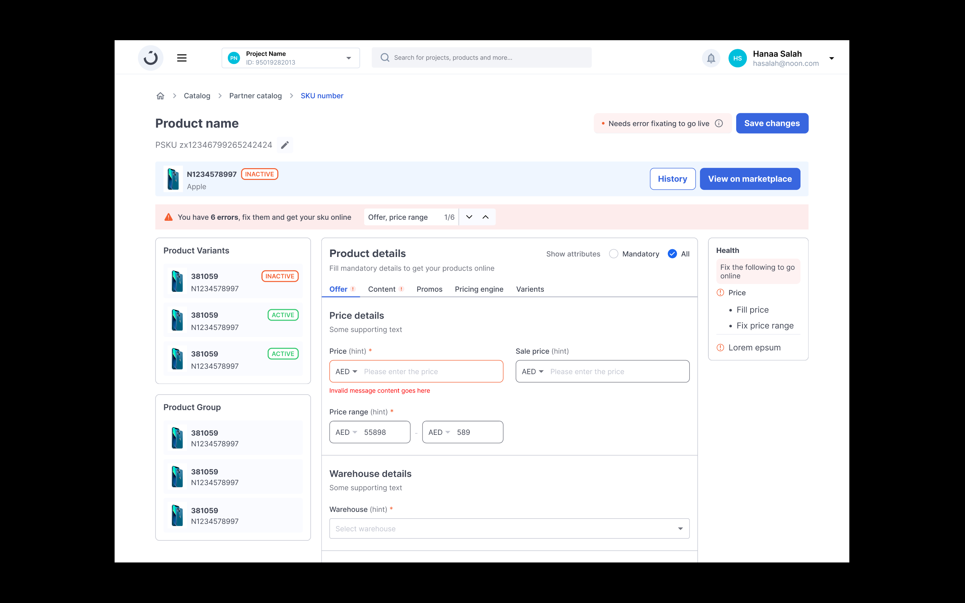965x603 pixels.
Task: Click the Save changes button
Action: coord(772,123)
